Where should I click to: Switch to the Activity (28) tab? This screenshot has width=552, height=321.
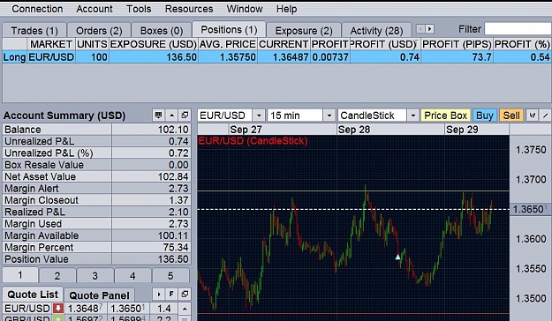[x=376, y=31]
